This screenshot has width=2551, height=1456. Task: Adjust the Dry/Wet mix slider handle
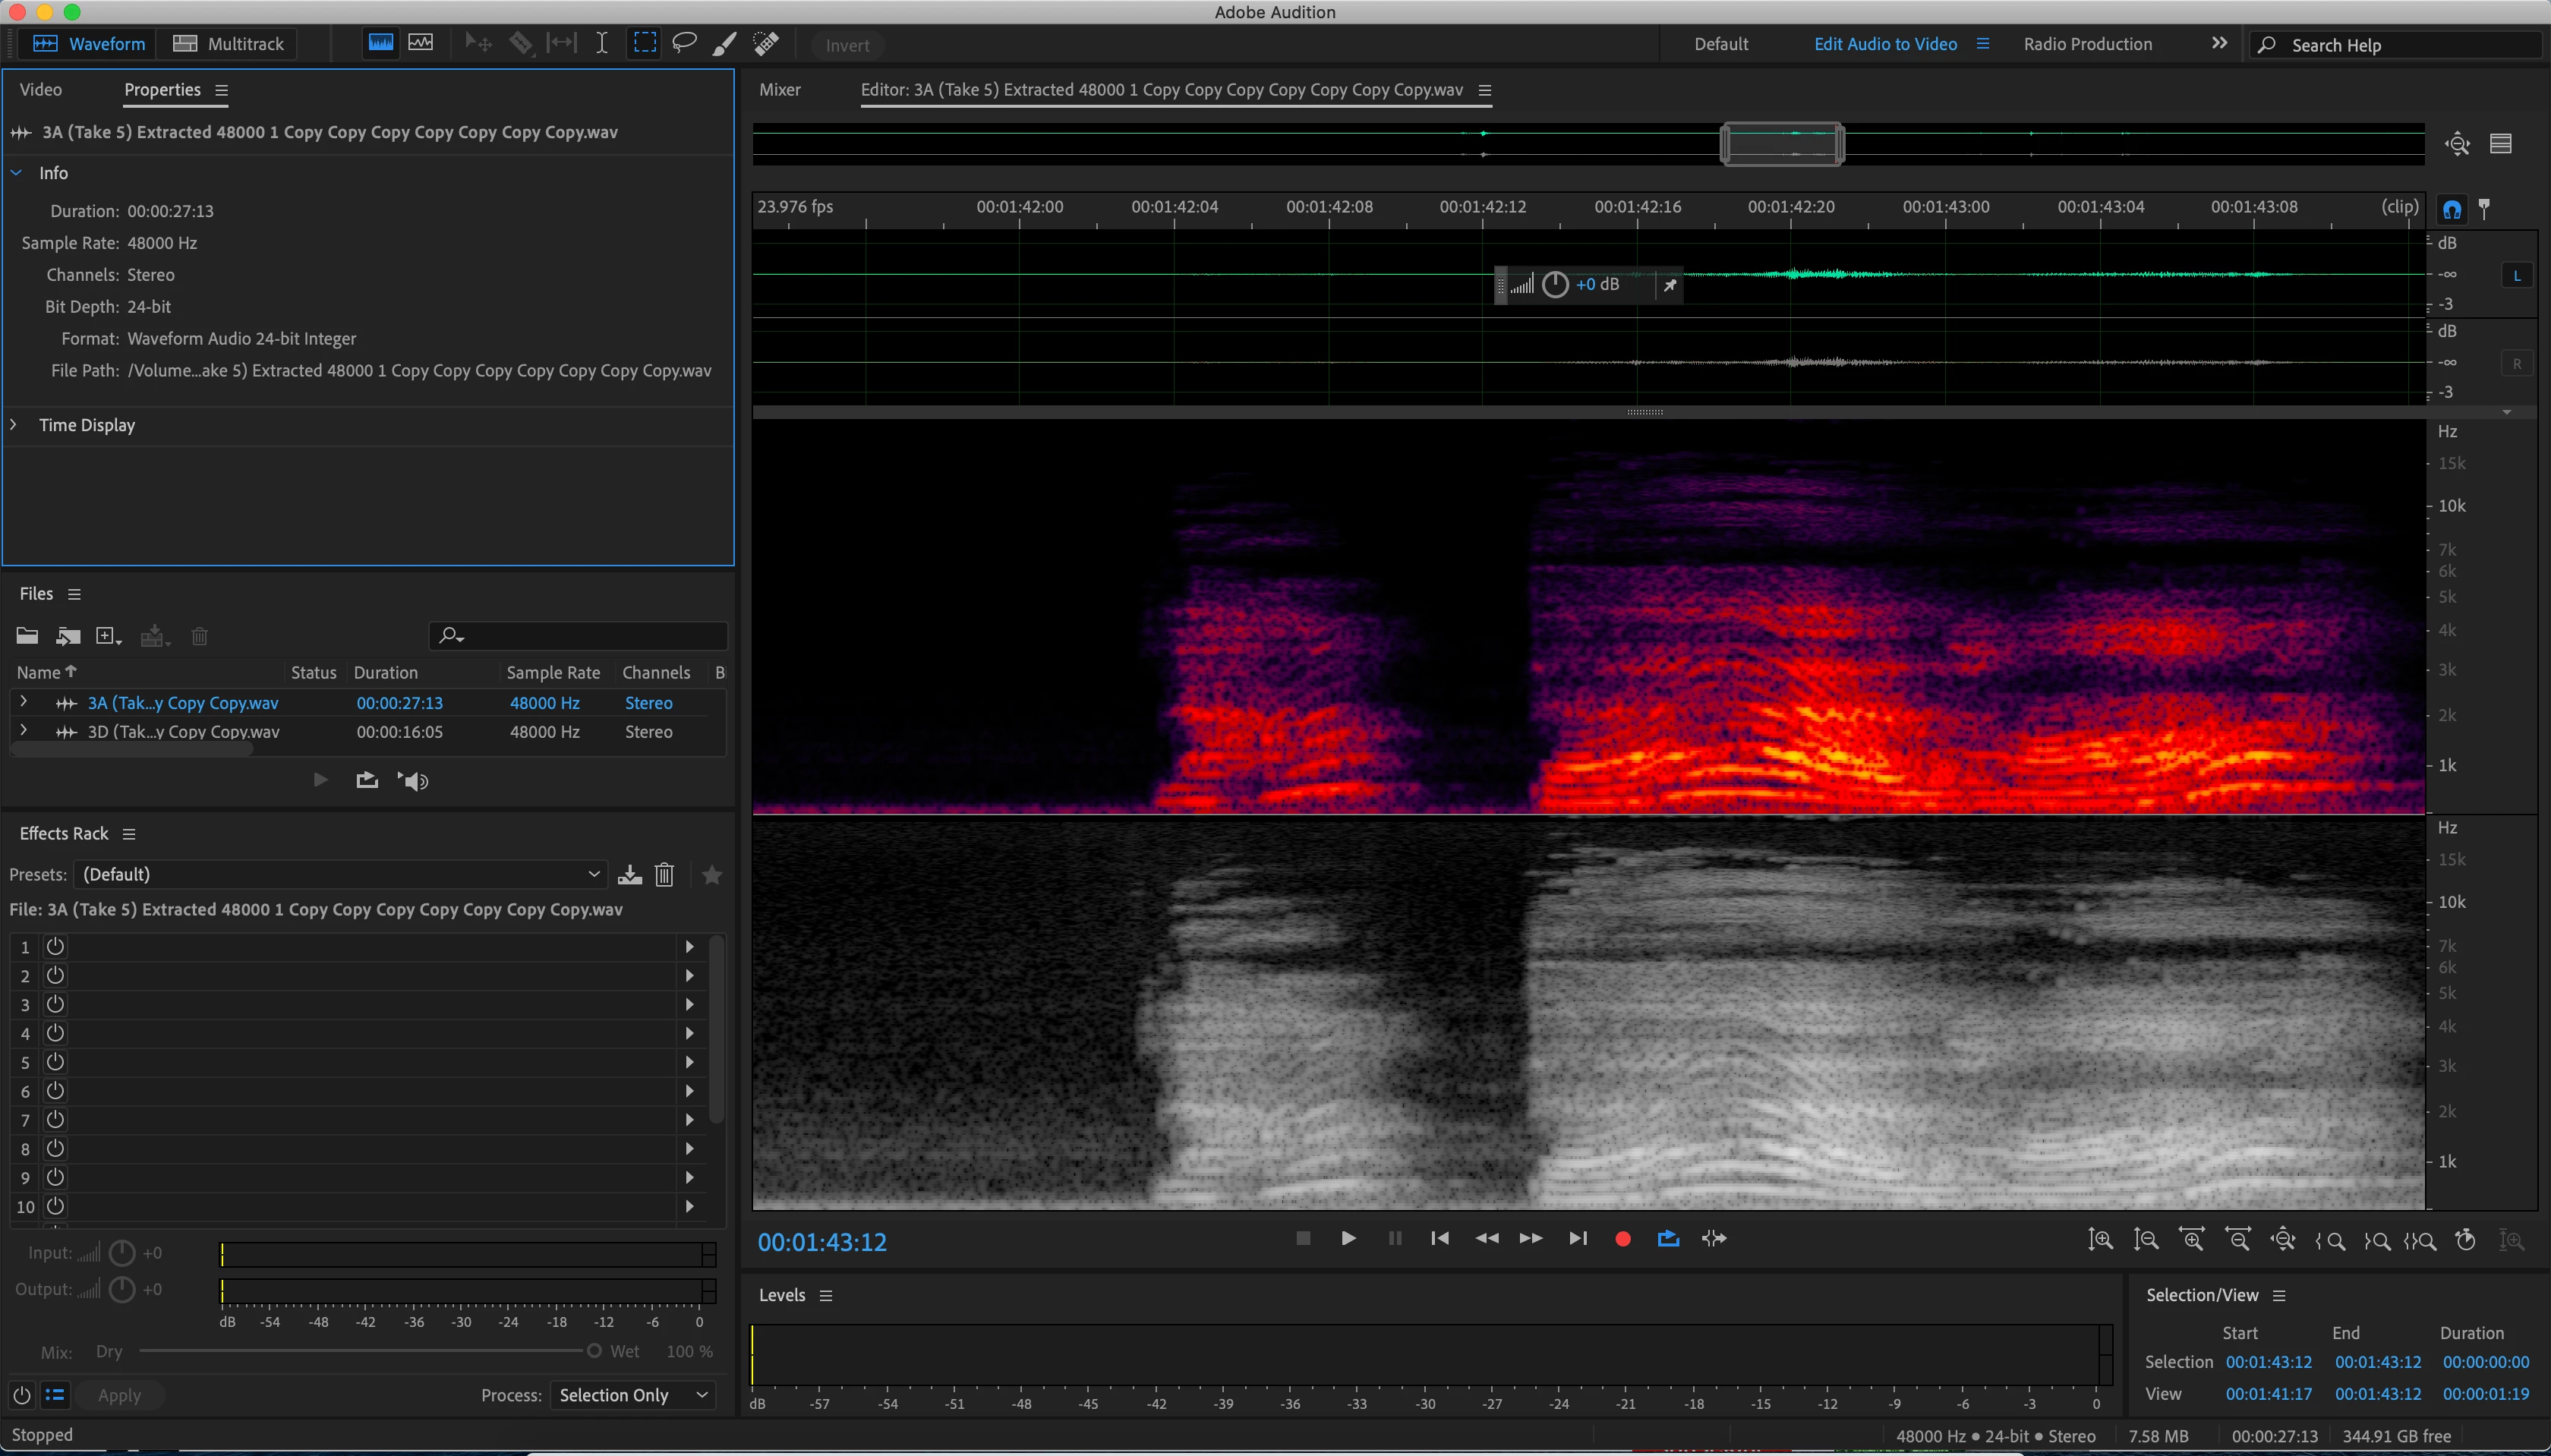point(594,1351)
